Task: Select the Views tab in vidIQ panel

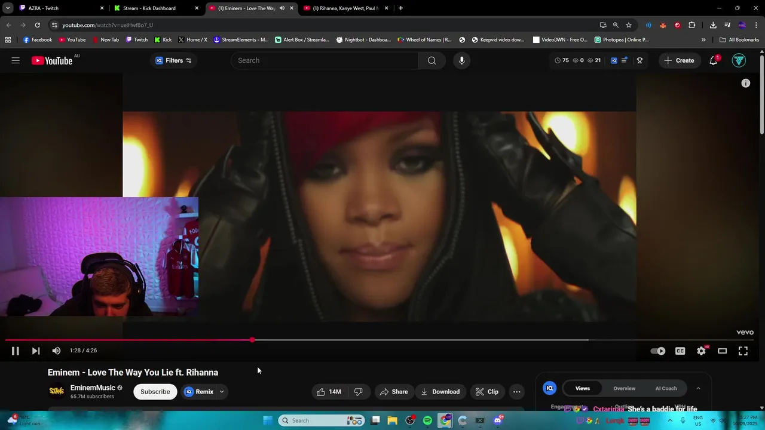Action: pyautogui.click(x=583, y=388)
